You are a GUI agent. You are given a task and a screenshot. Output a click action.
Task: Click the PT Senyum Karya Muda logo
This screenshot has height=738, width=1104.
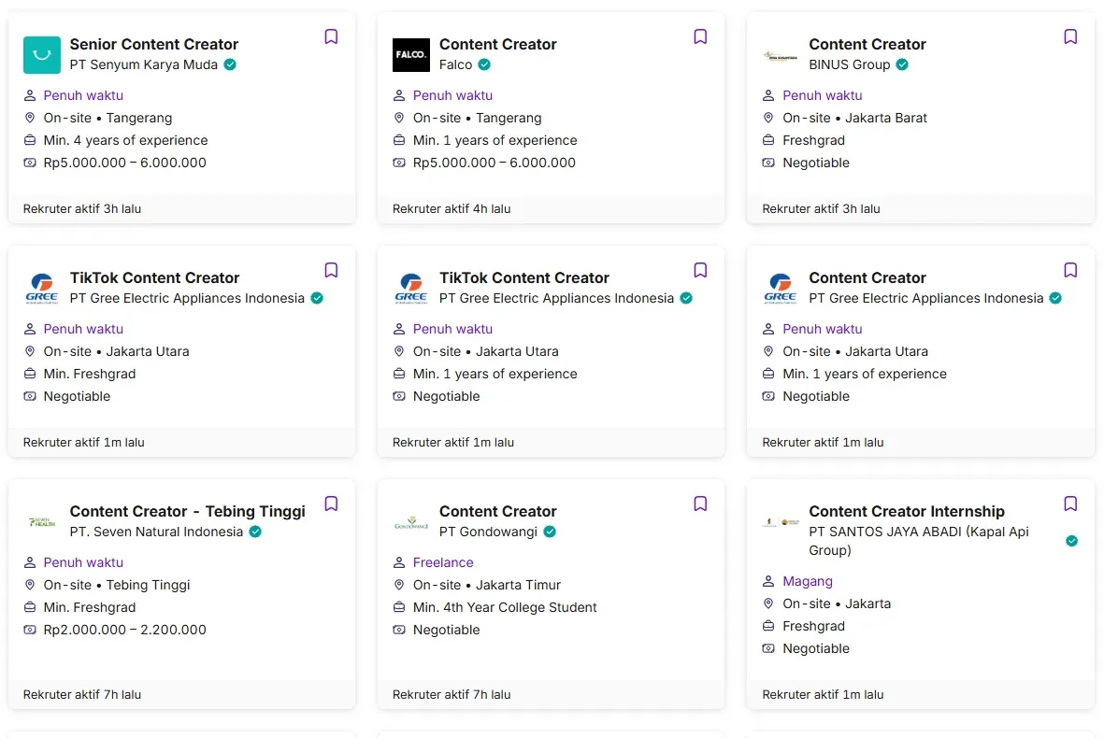[x=42, y=55]
